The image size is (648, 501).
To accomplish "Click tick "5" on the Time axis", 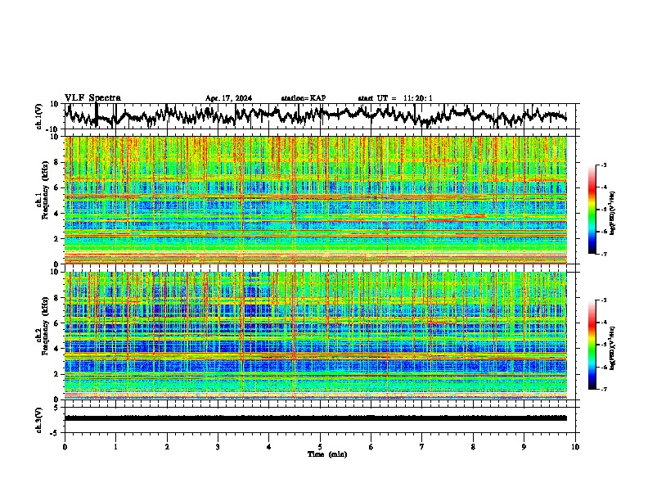I will click(x=320, y=447).
